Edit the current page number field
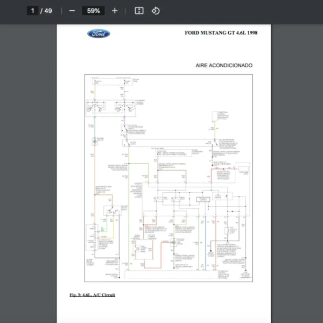 33,11
